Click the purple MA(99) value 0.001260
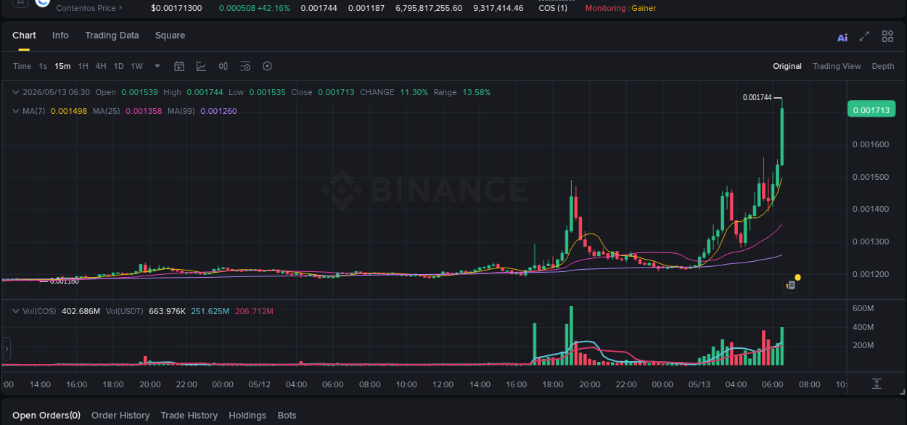Viewport: 907px width, 425px height. [218, 111]
